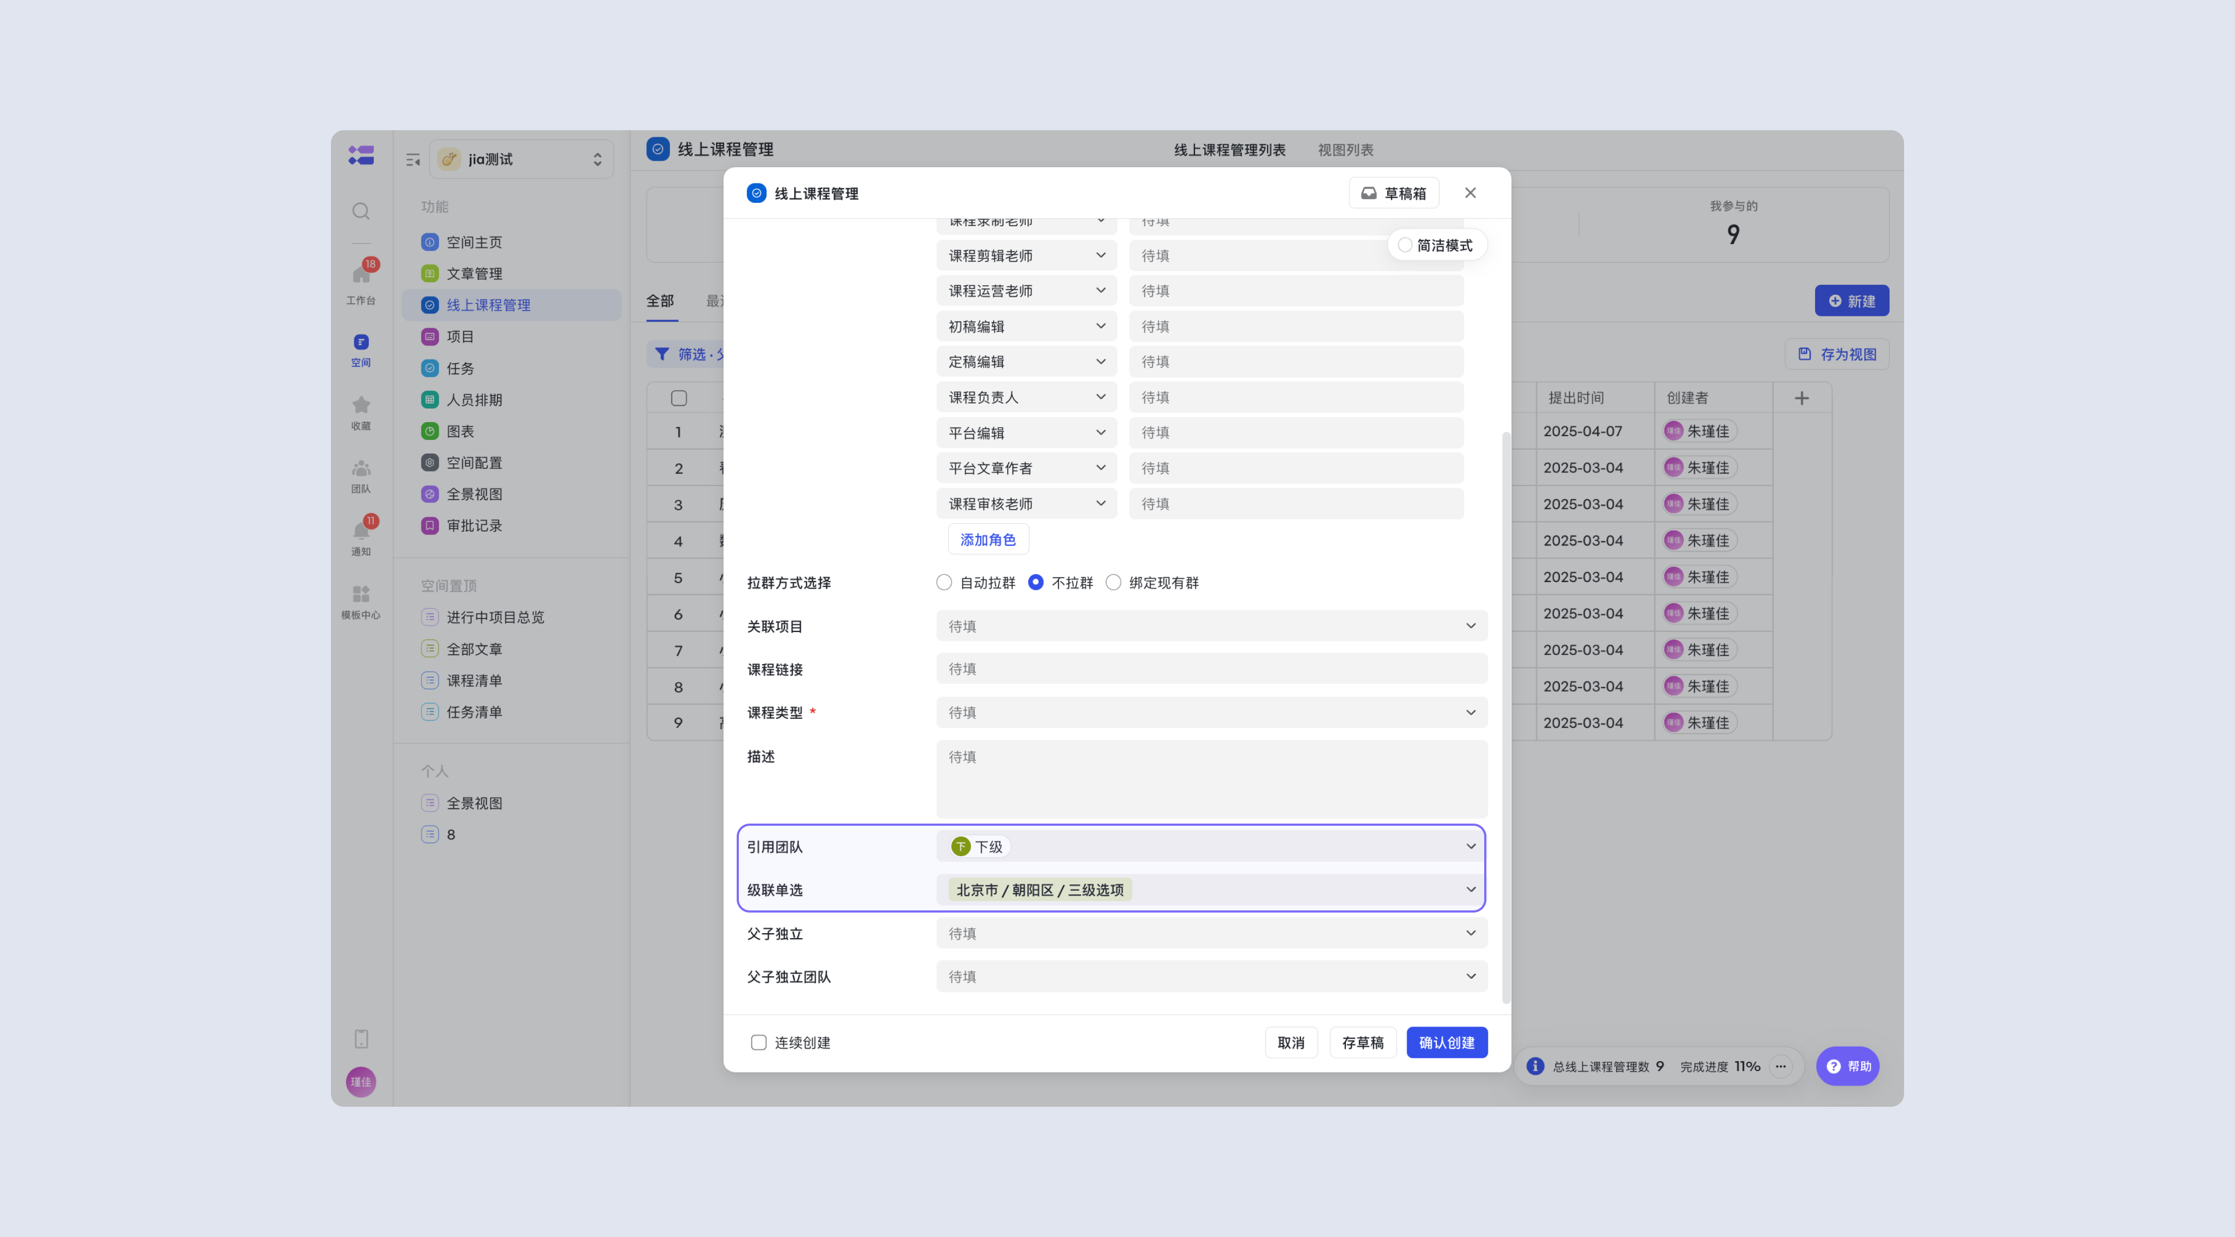Expand the 父子独立团队 dropdown

click(x=1211, y=976)
